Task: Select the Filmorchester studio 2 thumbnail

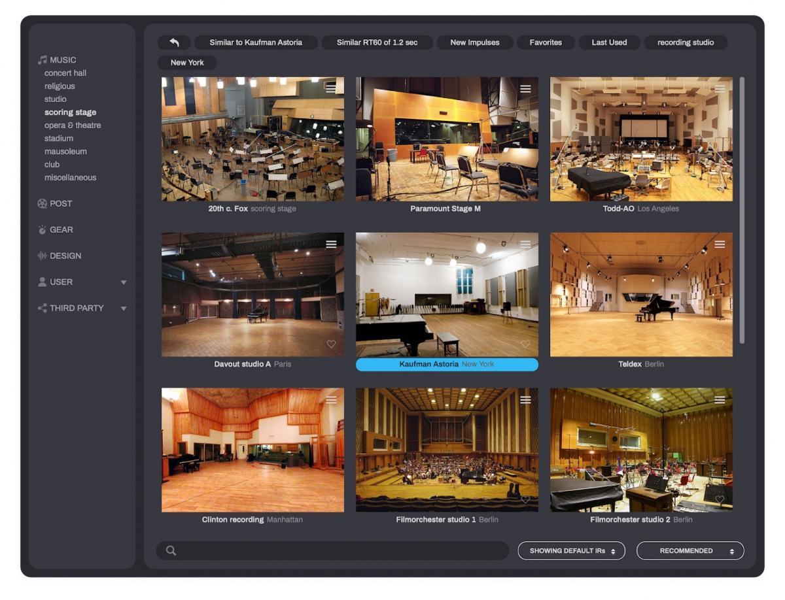Action: 641,450
